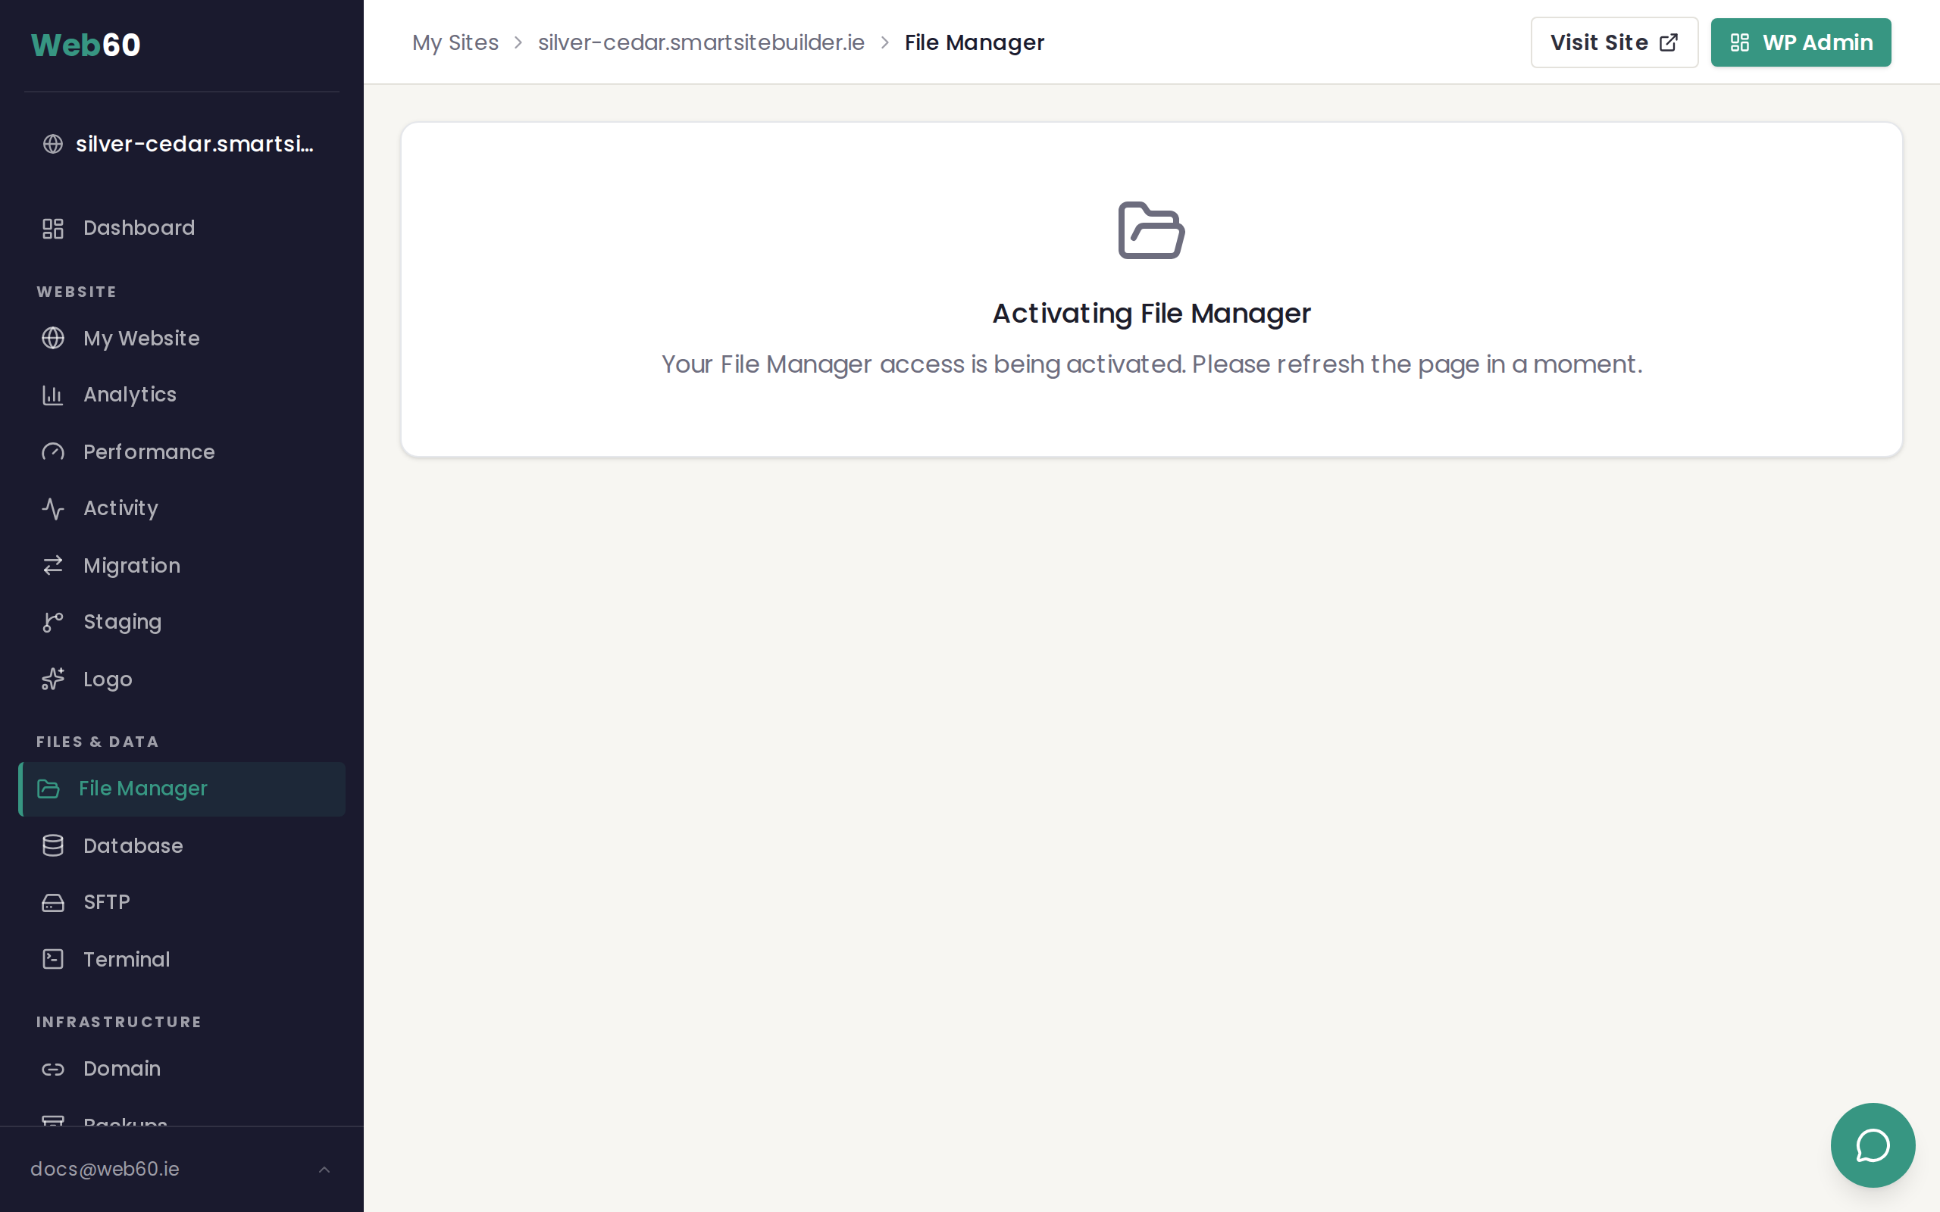Screen dimensions: 1940x1212
Task: Open the Performance gauge icon
Action: coord(53,452)
